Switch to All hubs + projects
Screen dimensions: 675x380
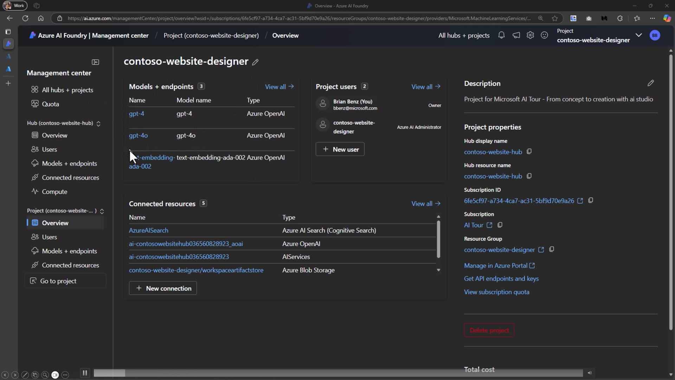coord(463,35)
